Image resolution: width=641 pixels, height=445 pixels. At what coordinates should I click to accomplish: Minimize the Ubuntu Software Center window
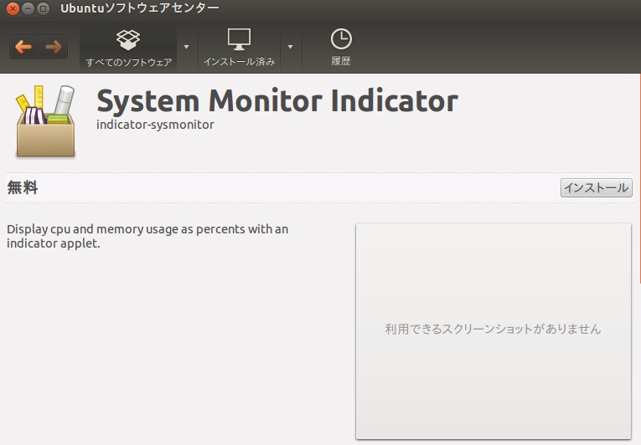point(28,8)
